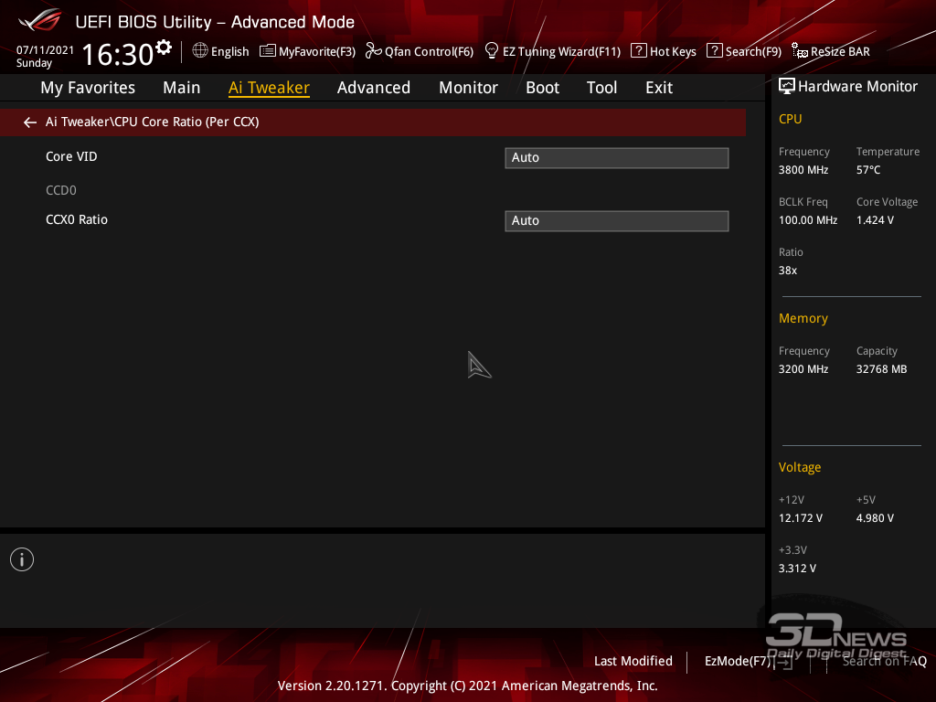Show Hot Keys help
The height and width of the screenshot is (702, 936).
click(664, 51)
